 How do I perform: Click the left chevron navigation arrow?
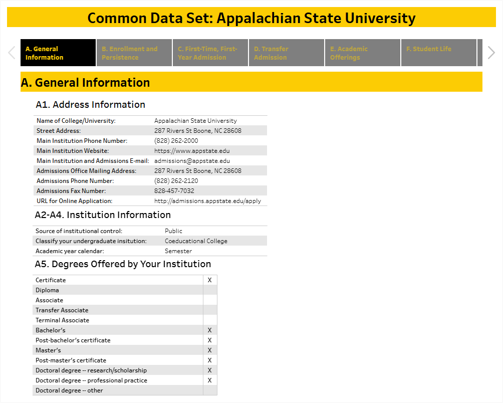pos(11,52)
